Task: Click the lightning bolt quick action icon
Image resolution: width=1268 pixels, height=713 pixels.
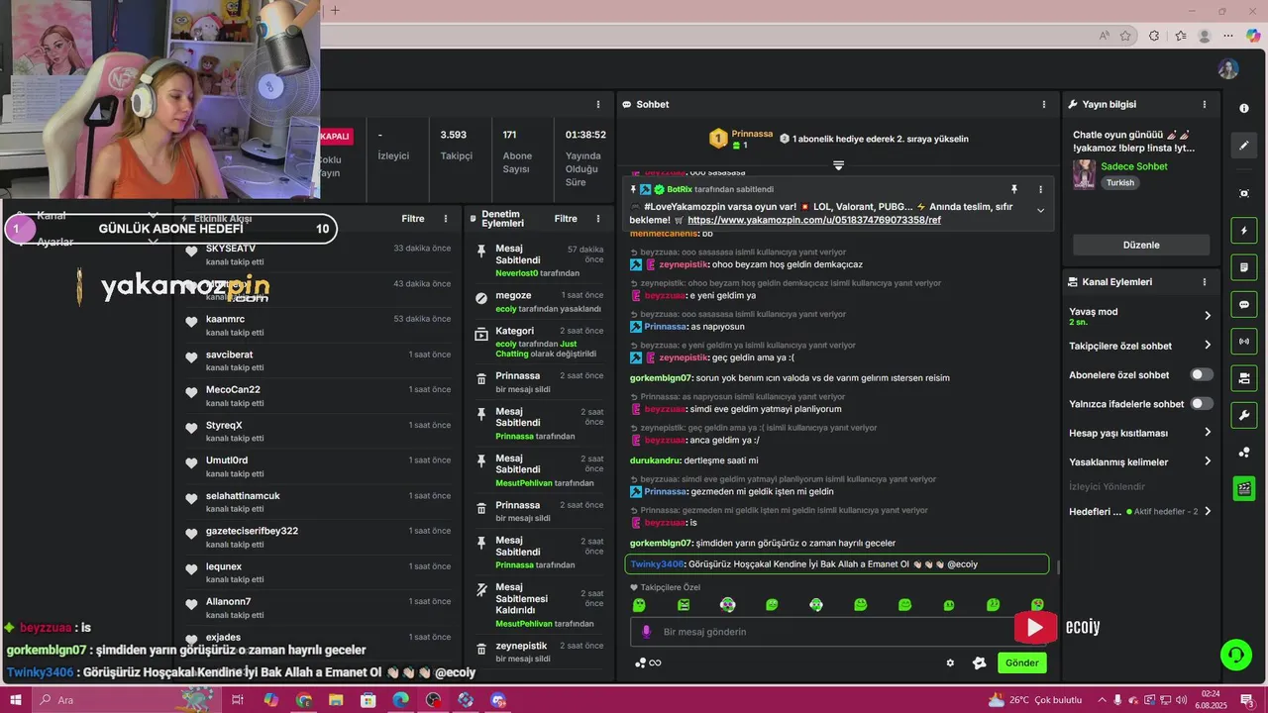Action: point(1244,231)
